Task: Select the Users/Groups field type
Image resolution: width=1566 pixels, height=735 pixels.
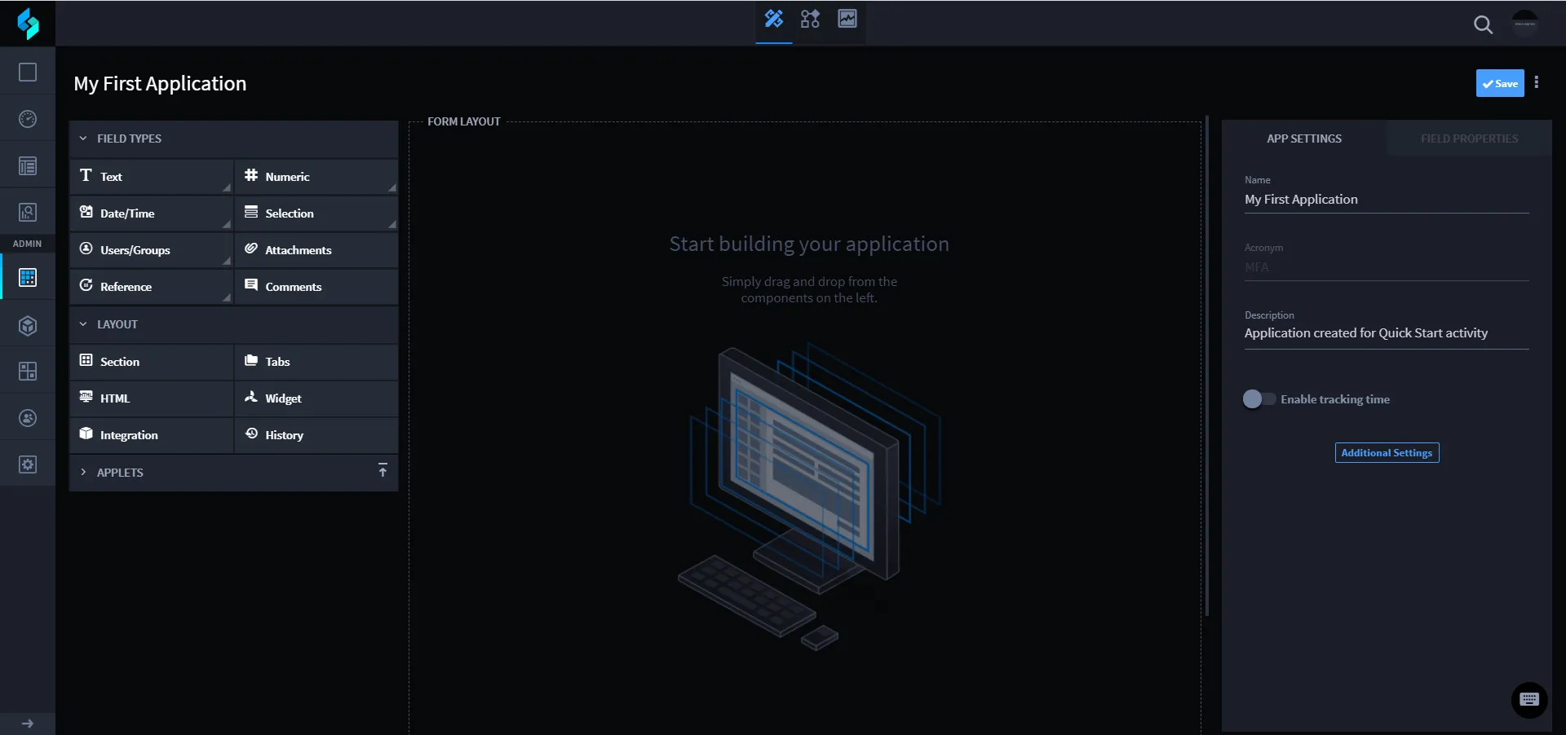Action: (152, 250)
